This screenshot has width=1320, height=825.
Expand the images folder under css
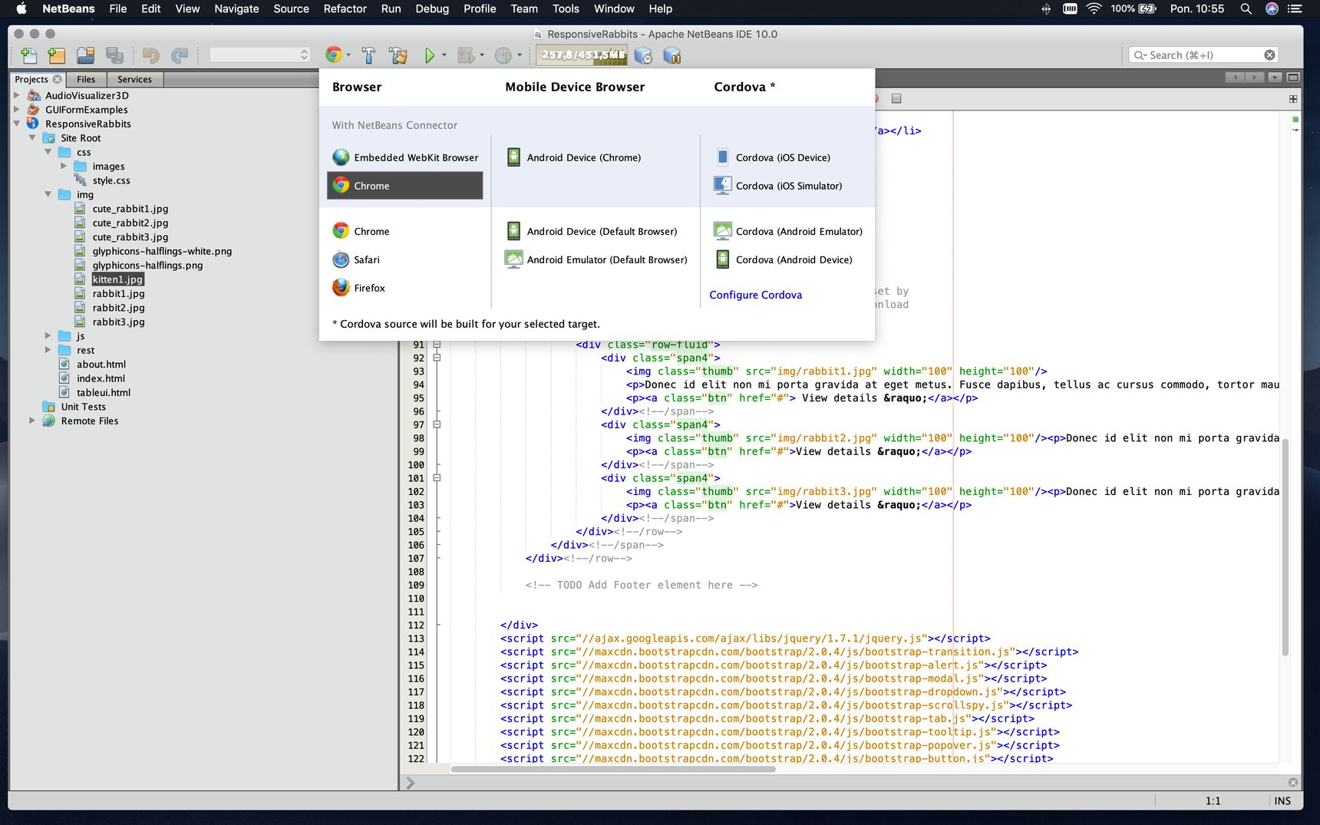[64, 166]
